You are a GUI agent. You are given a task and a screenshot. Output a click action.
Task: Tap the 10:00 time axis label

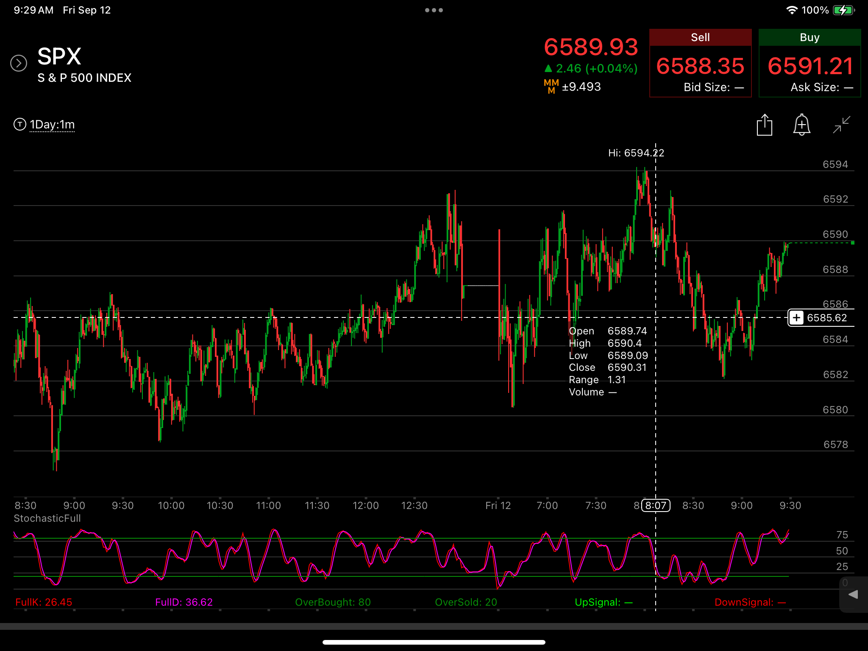click(171, 506)
